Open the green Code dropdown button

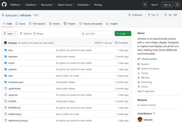(123, 34)
